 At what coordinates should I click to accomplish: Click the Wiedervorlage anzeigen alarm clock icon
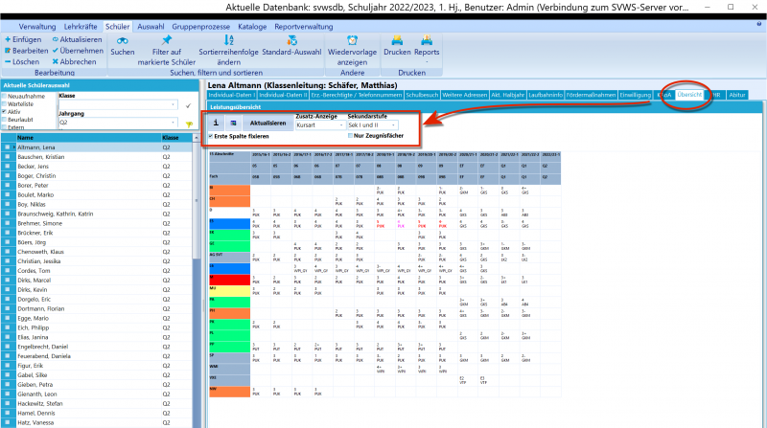click(x=352, y=40)
